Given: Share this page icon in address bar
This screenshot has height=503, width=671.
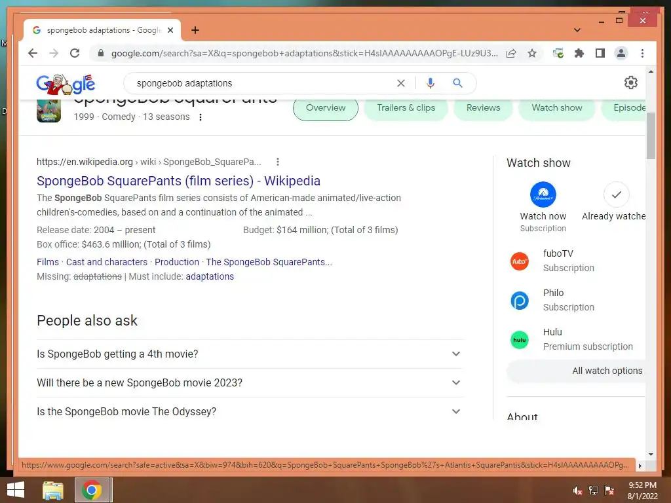Looking at the screenshot, I should (511, 54).
